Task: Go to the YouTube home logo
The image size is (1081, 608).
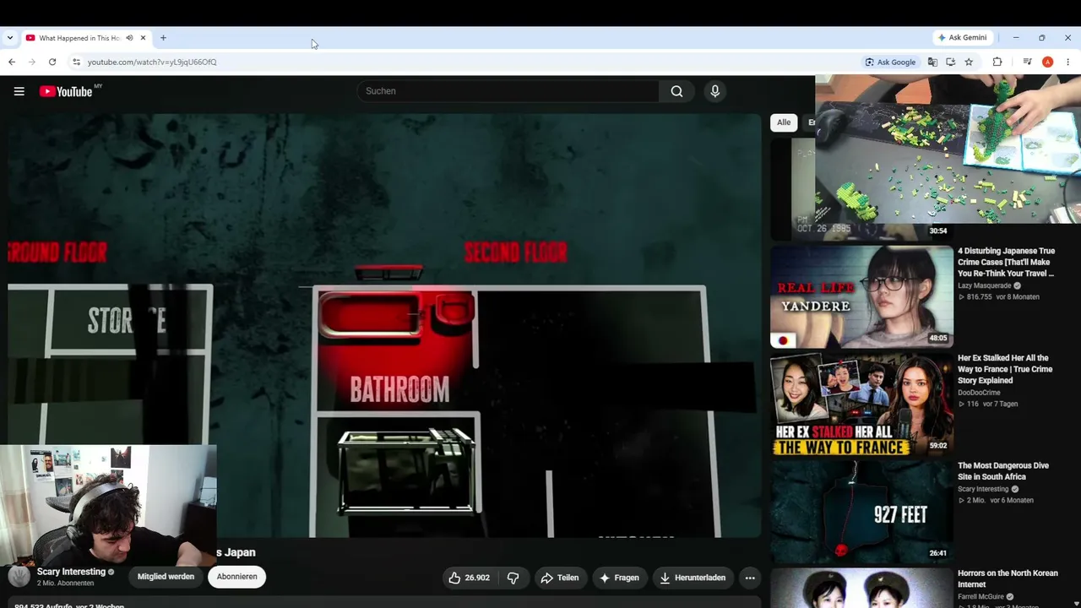Action: point(66,91)
